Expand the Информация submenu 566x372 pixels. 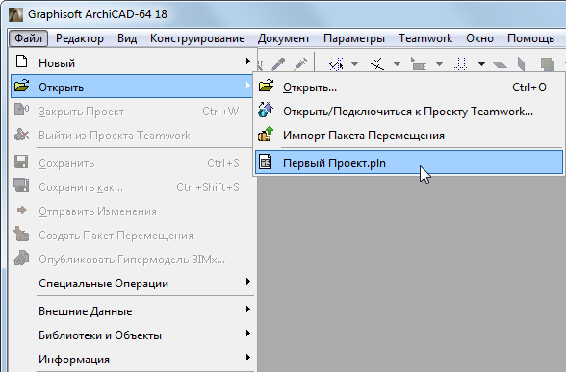pyautogui.click(x=133, y=360)
